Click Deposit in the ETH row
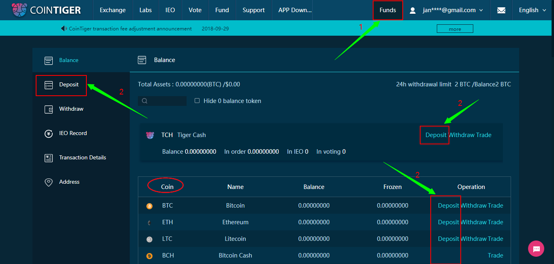This screenshot has height=264, width=554. [x=449, y=222]
